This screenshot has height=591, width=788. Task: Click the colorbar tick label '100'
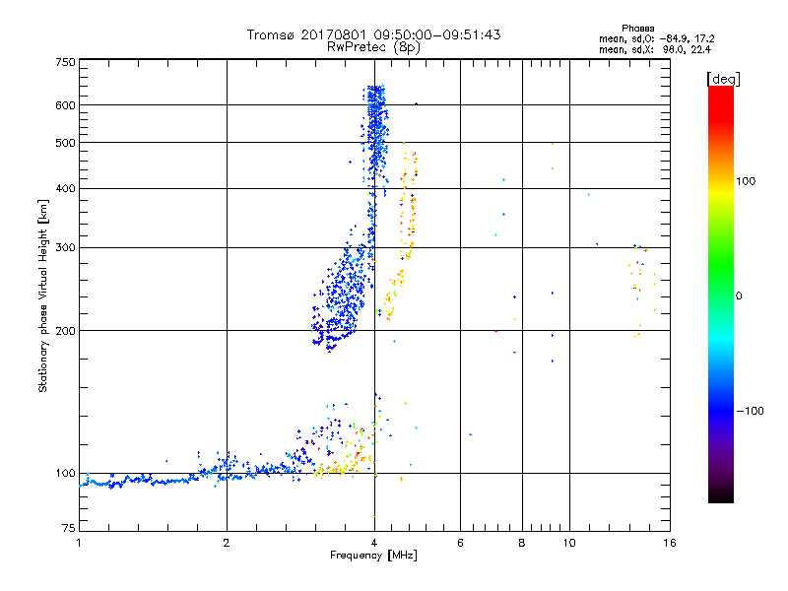746,181
